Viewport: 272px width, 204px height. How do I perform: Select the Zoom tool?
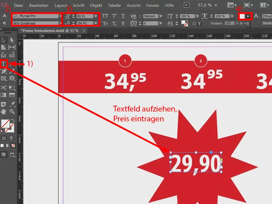(12, 112)
